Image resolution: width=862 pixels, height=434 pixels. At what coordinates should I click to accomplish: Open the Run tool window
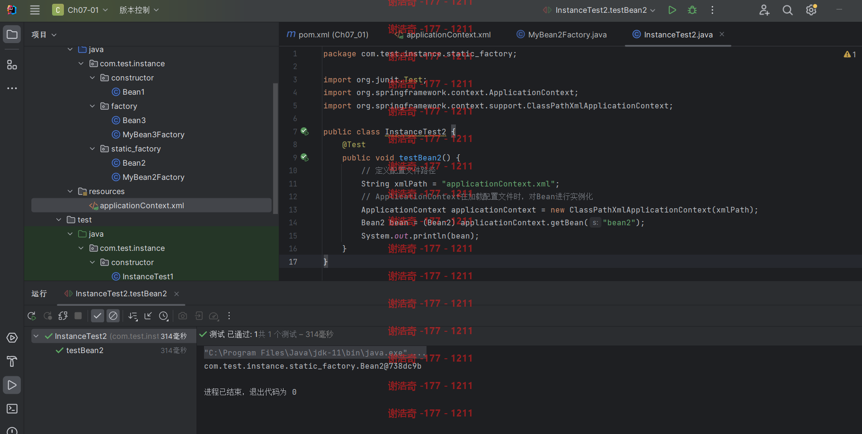(x=12, y=385)
